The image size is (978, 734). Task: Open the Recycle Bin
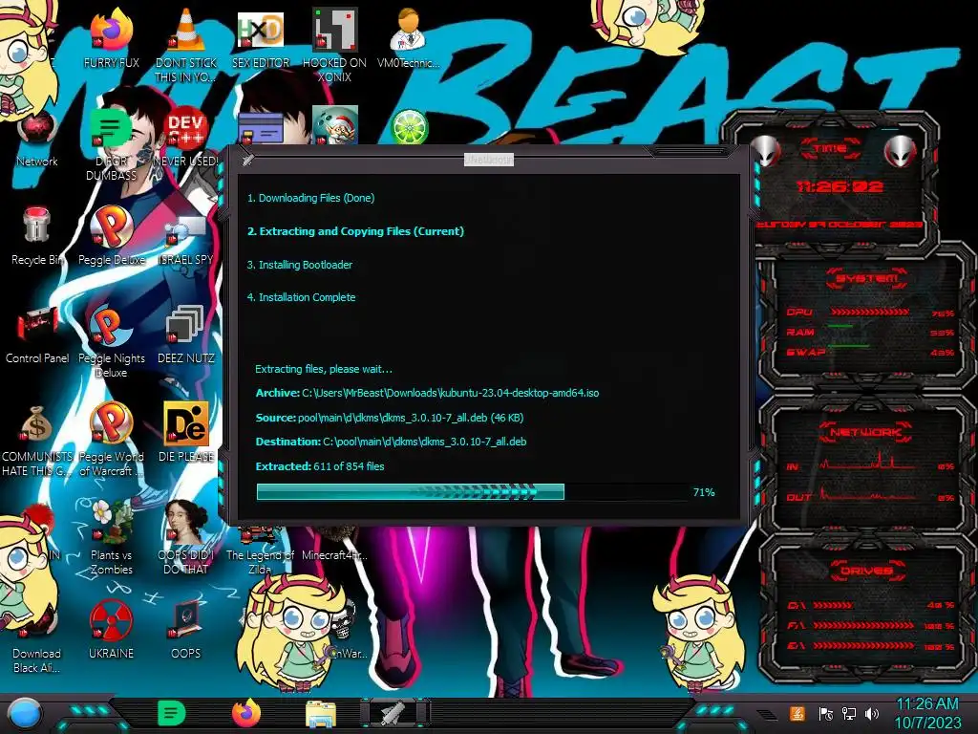[x=37, y=236]
